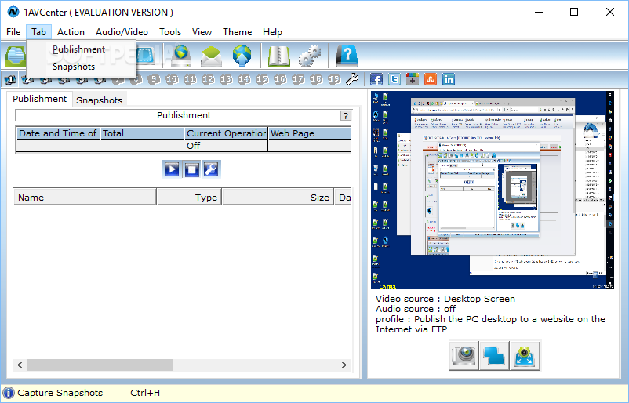
Task: Select profile number 14 icon
Action: [x=244, y=79]
